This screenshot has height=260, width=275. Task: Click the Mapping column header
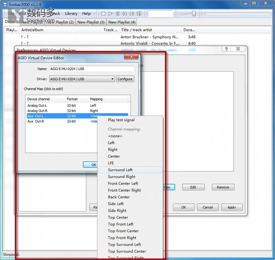[x=108, y=99]
